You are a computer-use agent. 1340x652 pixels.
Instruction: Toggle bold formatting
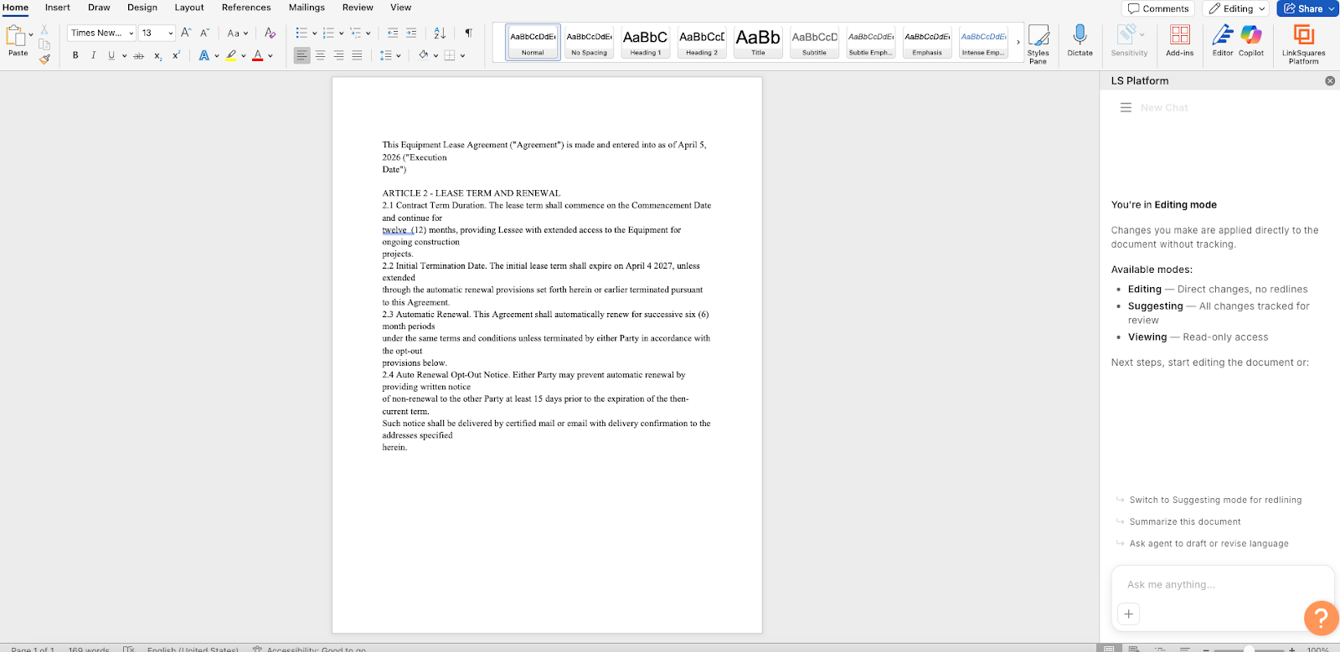(75, 55)
